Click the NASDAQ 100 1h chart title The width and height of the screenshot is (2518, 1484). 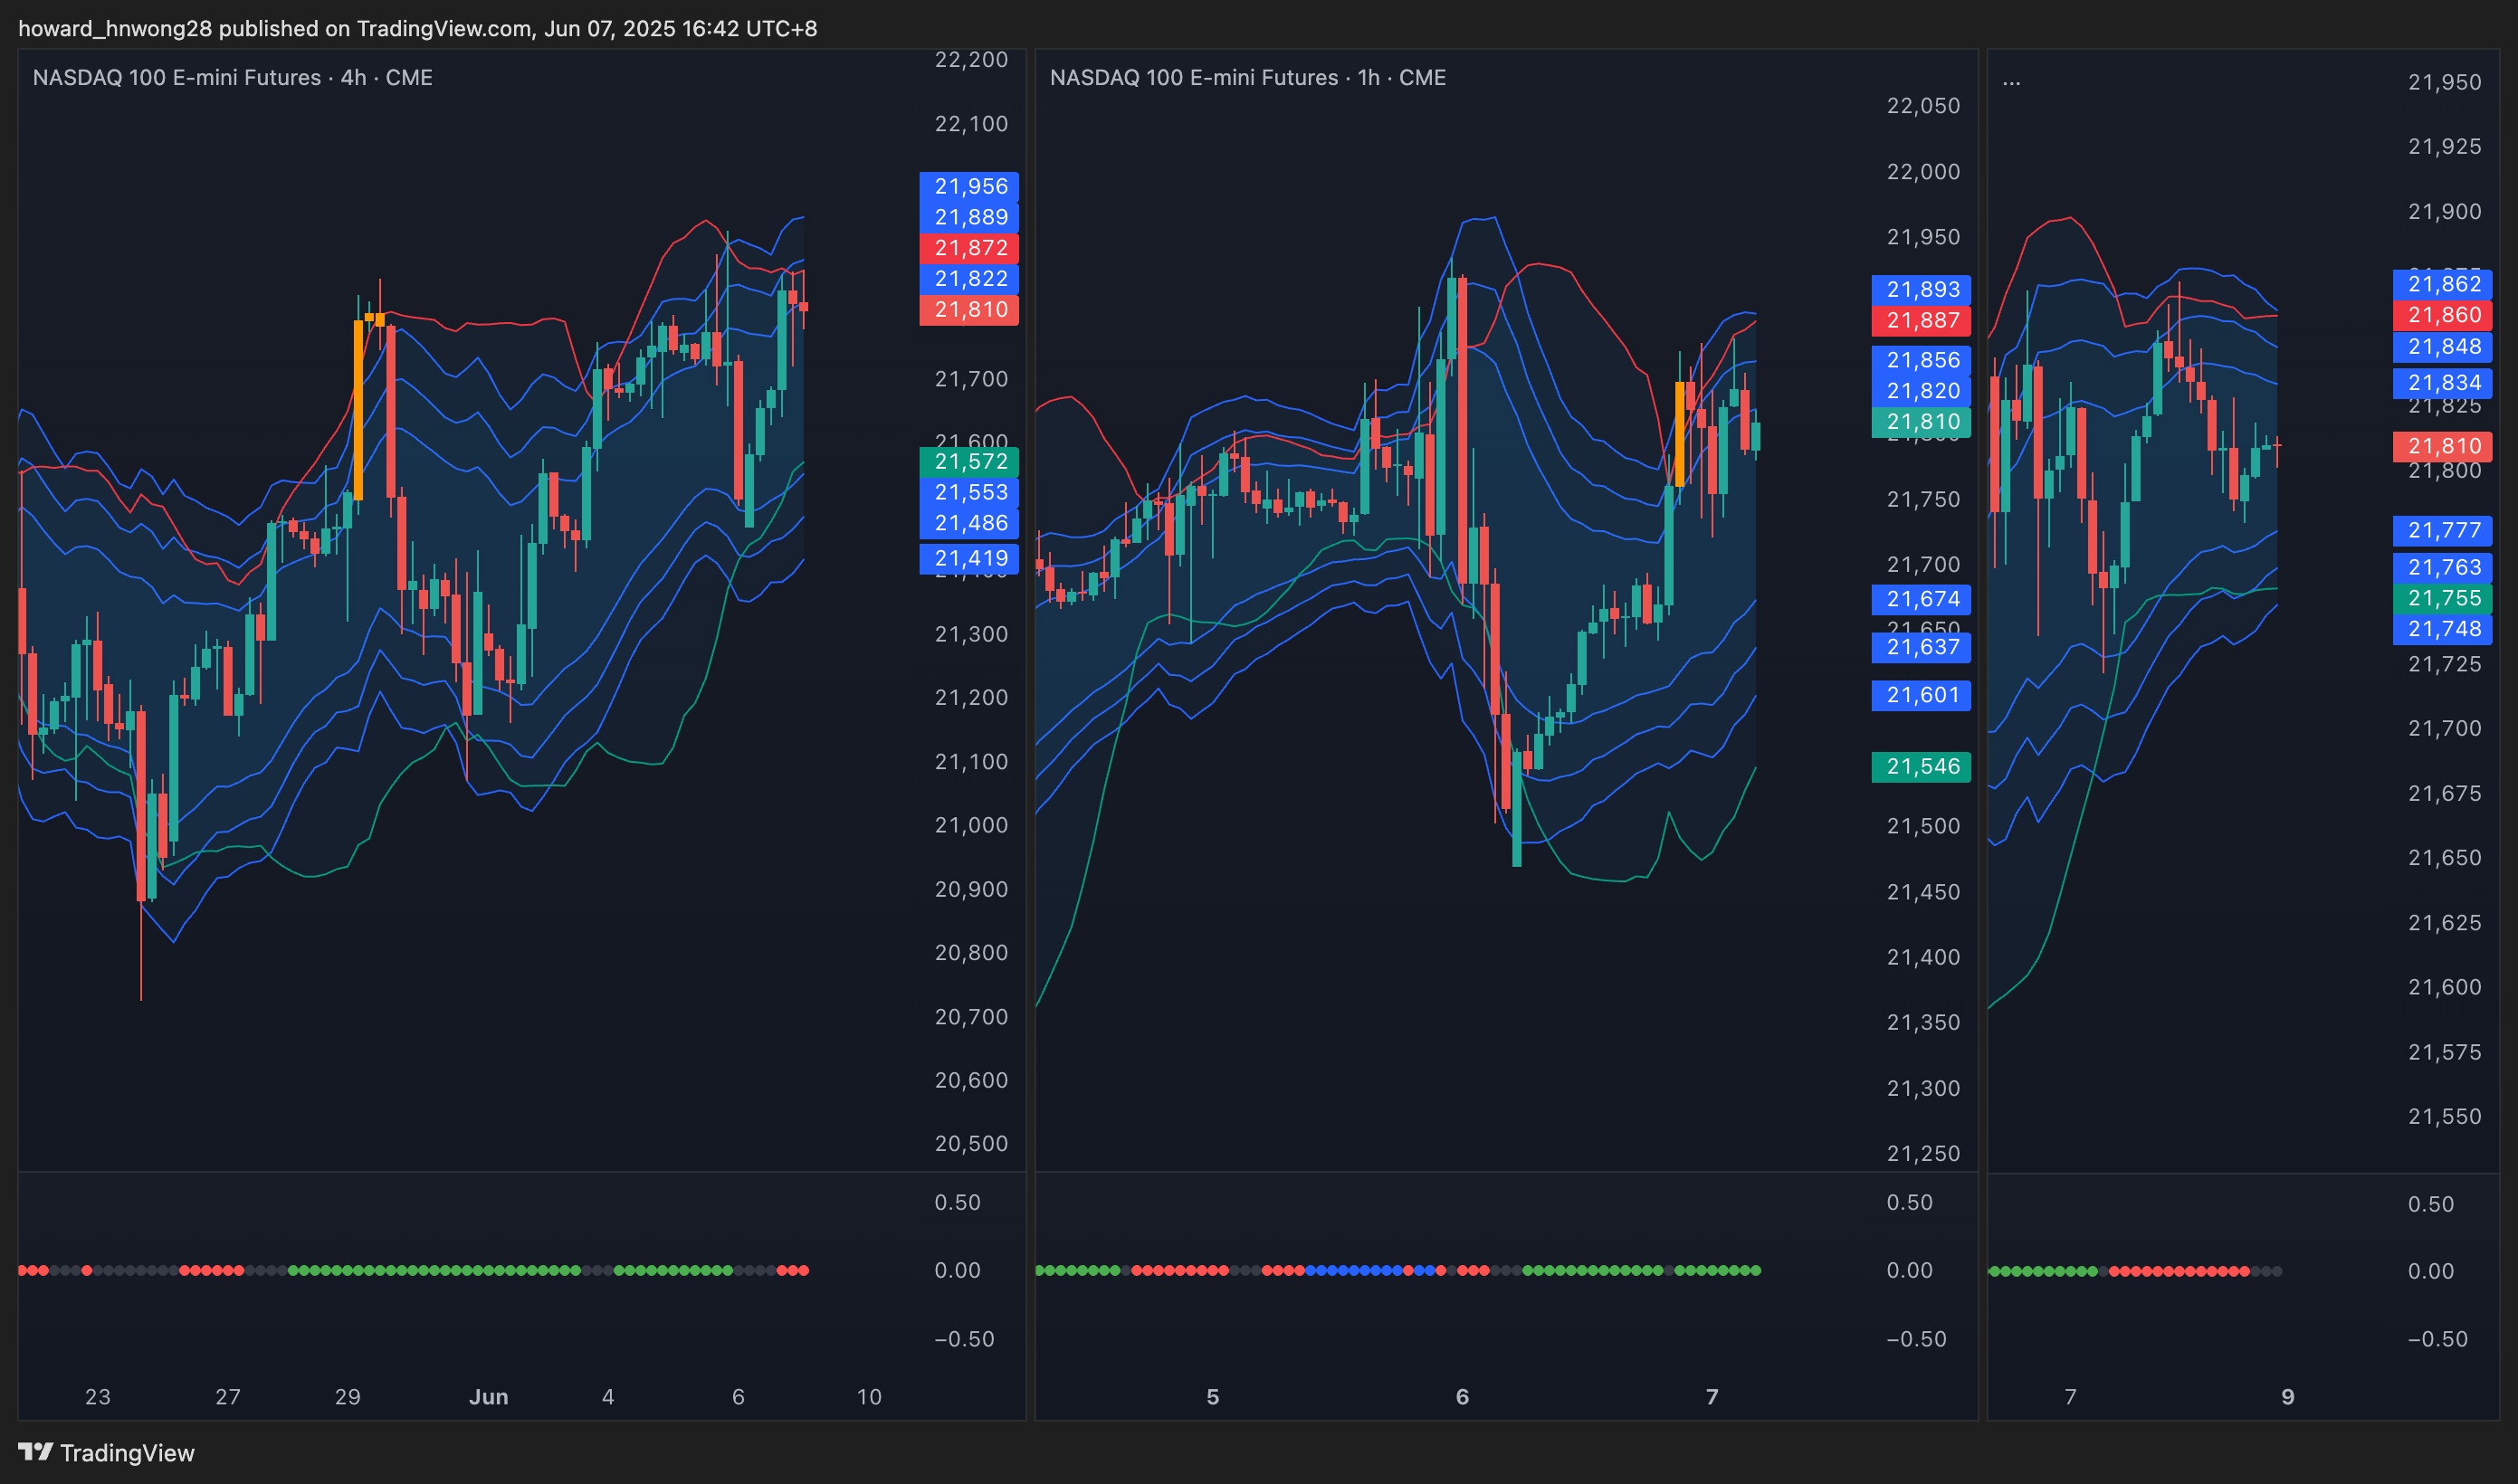(x=1247, y=78)
